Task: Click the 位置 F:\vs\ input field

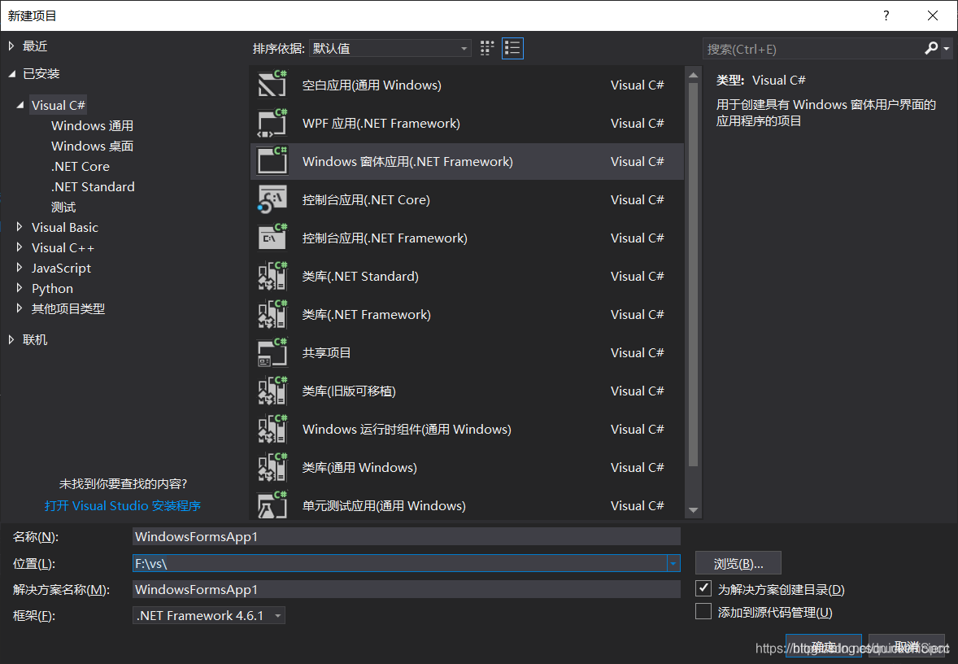Action: [400, 563]
